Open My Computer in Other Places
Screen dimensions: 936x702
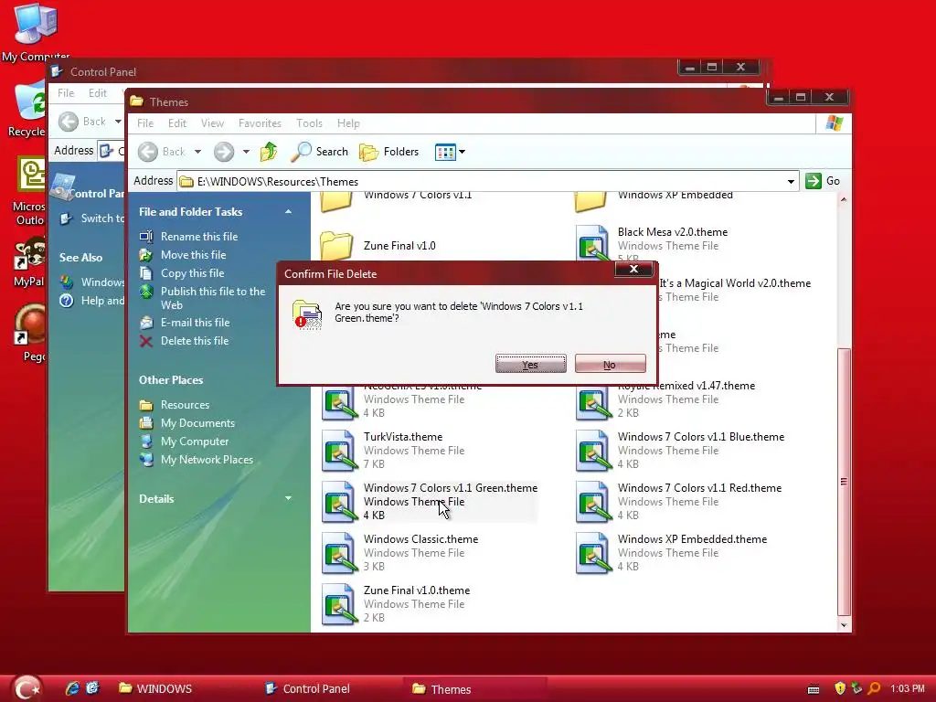pyautogui.click(x=195, y=441)
